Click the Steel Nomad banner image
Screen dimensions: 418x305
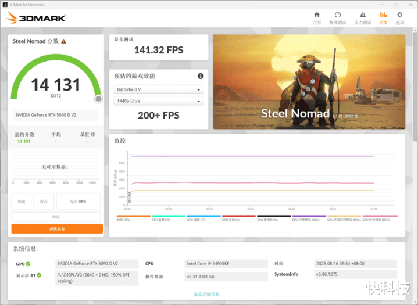[x=309, y=81]
